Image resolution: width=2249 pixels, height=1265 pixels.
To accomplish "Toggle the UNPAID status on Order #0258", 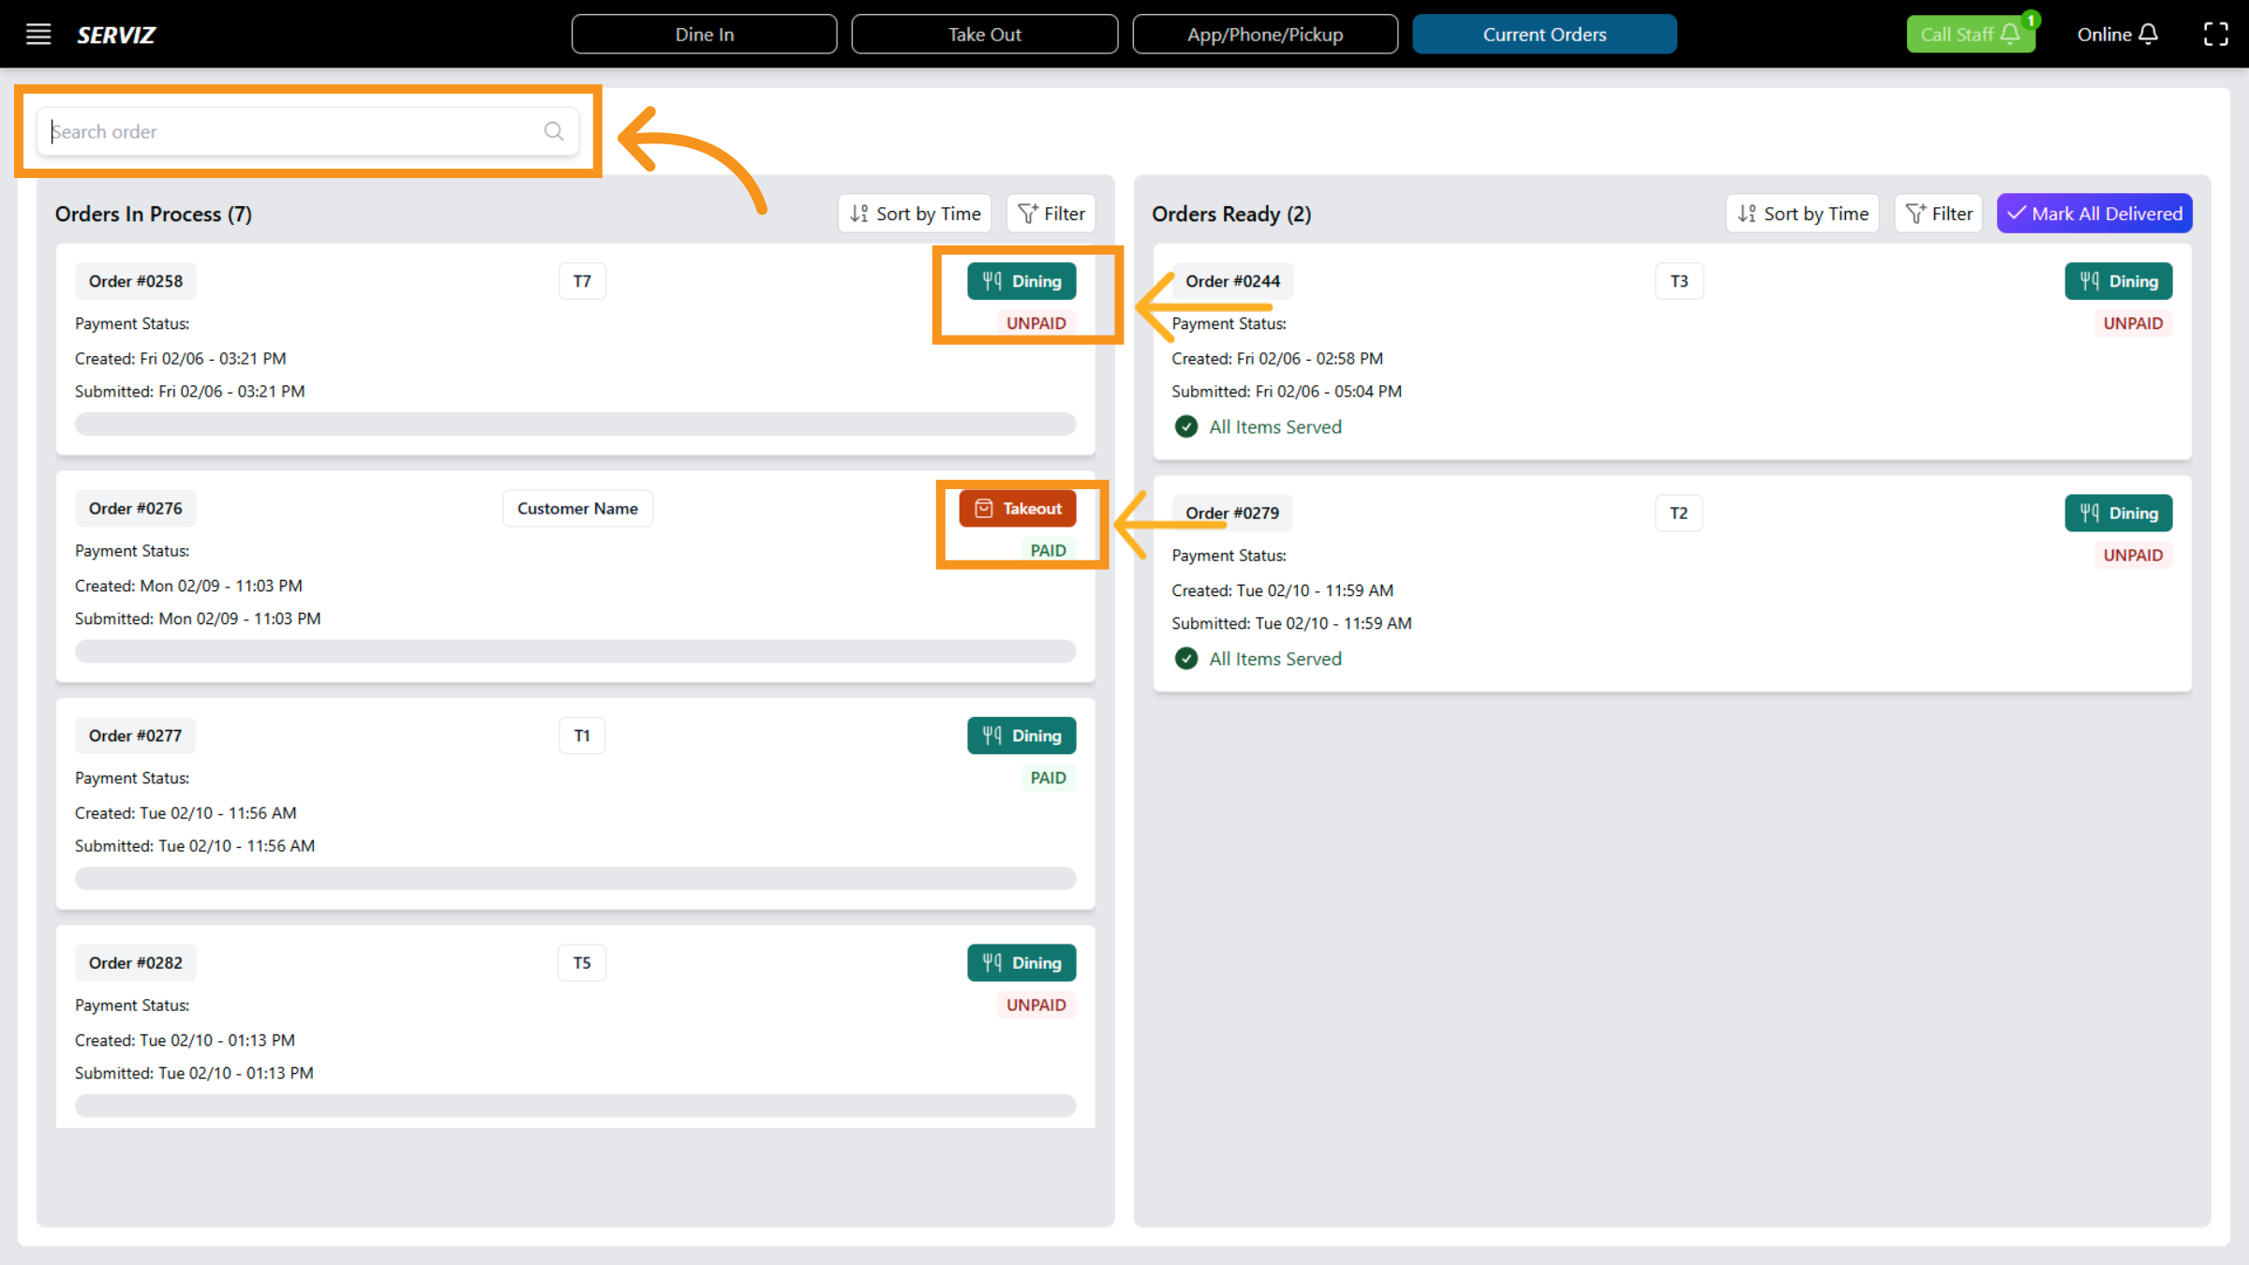I will (x=1035, y=322).
